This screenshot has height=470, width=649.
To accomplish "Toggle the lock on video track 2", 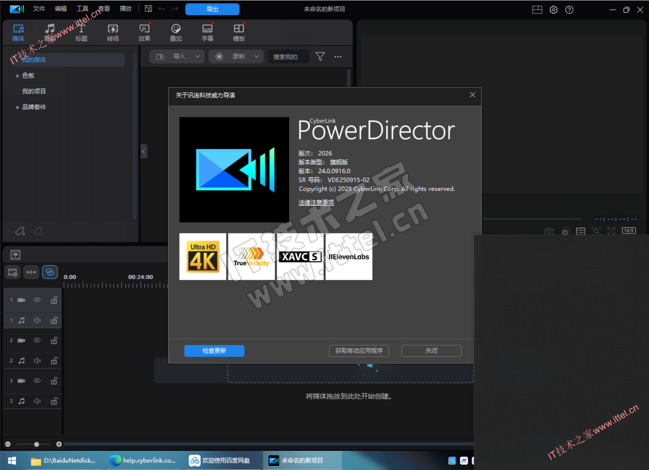I will (54, 340).
